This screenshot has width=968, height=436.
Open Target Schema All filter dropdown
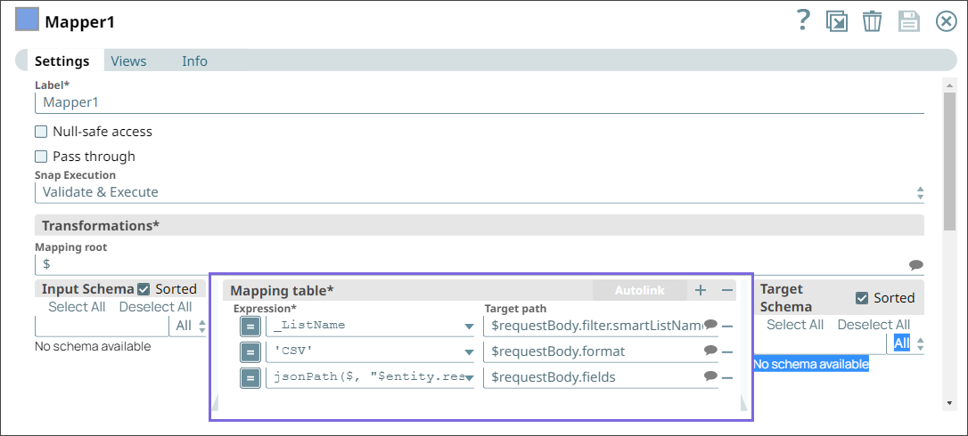(906, 343)
